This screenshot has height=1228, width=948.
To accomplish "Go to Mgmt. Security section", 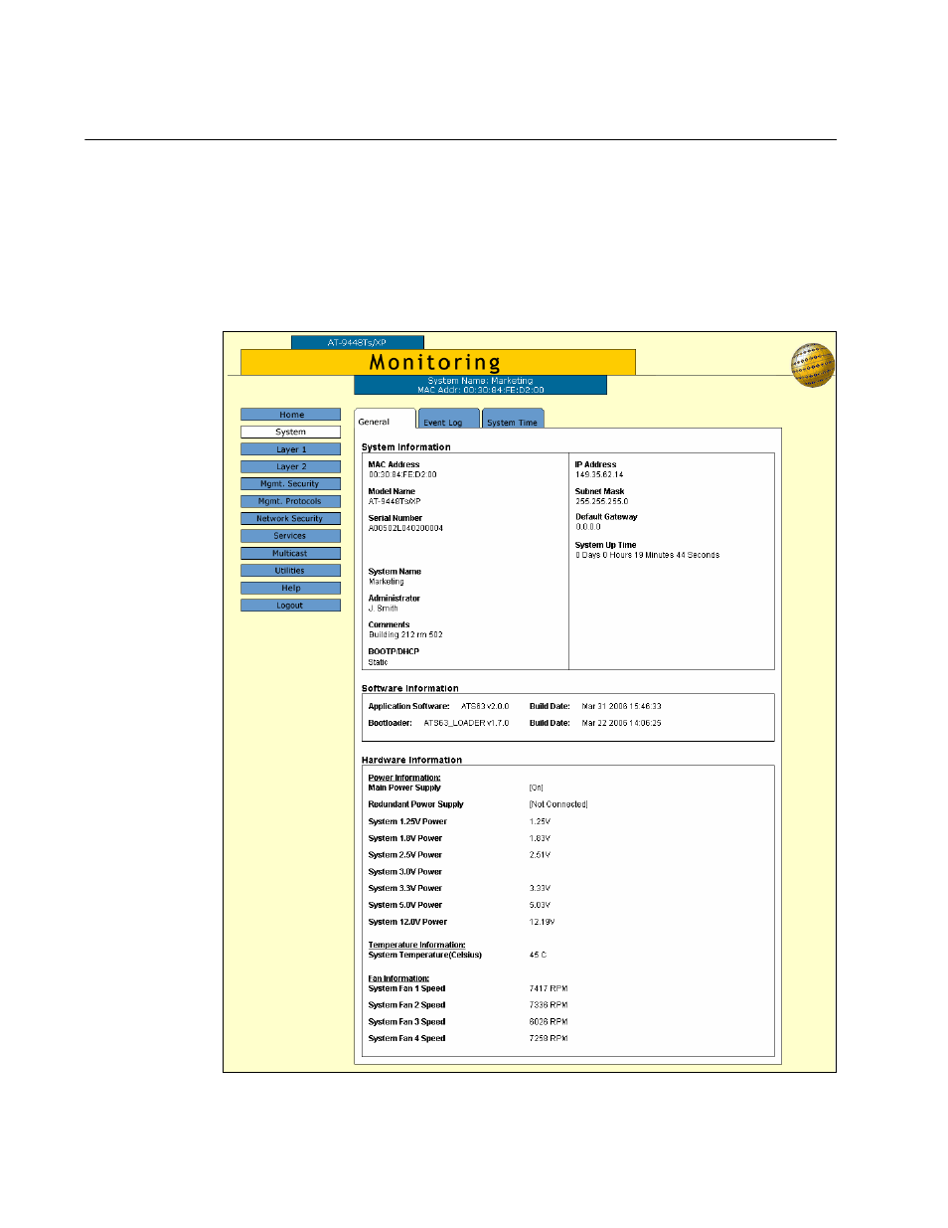I will coord(290,484).
